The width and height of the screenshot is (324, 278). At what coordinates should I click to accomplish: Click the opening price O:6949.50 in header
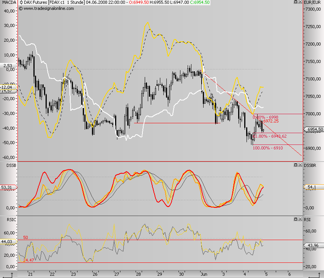pyautogui.click(x=139, y=3)
